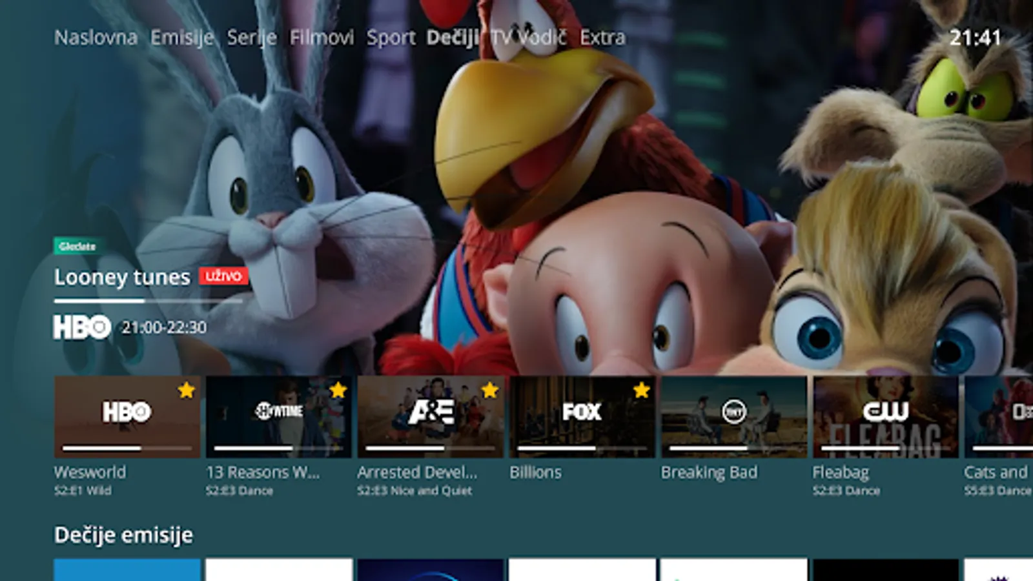
Task: Click S2:E3 Dance under Fleabag
Action: [x=846, y=491]
